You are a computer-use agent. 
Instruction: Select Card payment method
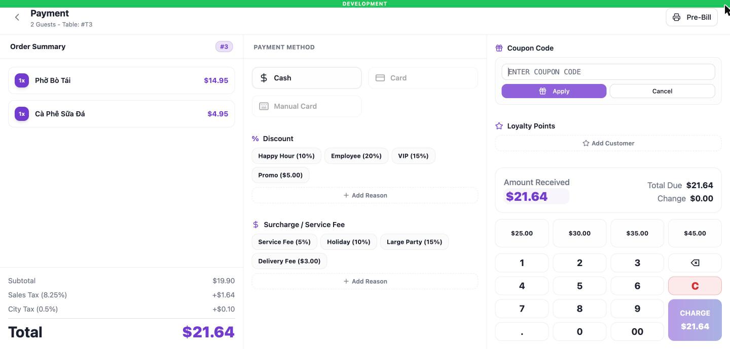(423, 78)
